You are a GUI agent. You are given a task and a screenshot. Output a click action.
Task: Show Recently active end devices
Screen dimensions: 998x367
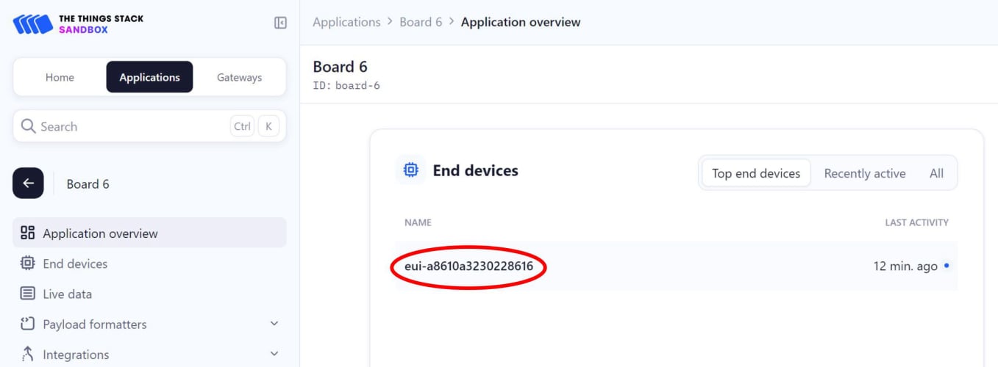pyautogui.click(x=864, y=173)
